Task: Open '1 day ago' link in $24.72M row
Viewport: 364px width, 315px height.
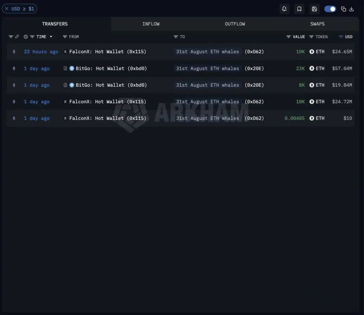Action: click(x=37, y=101)
